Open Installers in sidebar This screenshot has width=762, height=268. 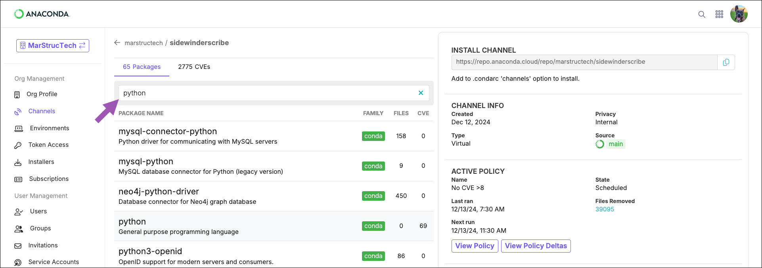tap(41, 162)
